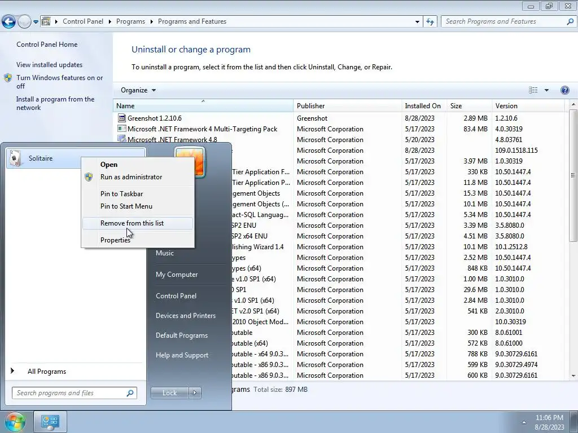The width and height of the screenshot is (578, 433).
Task: Expand All Programs list
Action: pos(47,372)
